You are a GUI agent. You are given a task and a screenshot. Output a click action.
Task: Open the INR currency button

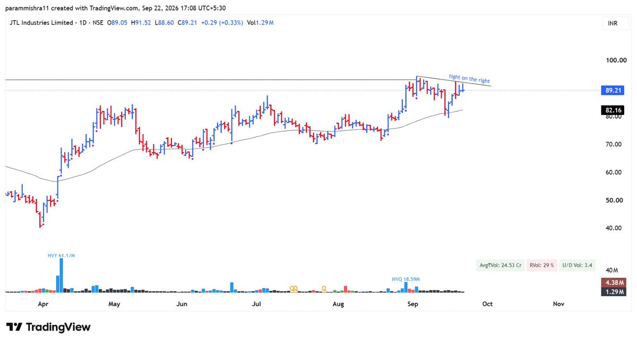click(616, 23)
